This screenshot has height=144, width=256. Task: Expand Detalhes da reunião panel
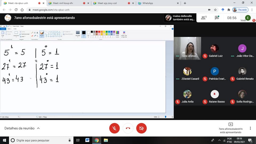[22, 128]
